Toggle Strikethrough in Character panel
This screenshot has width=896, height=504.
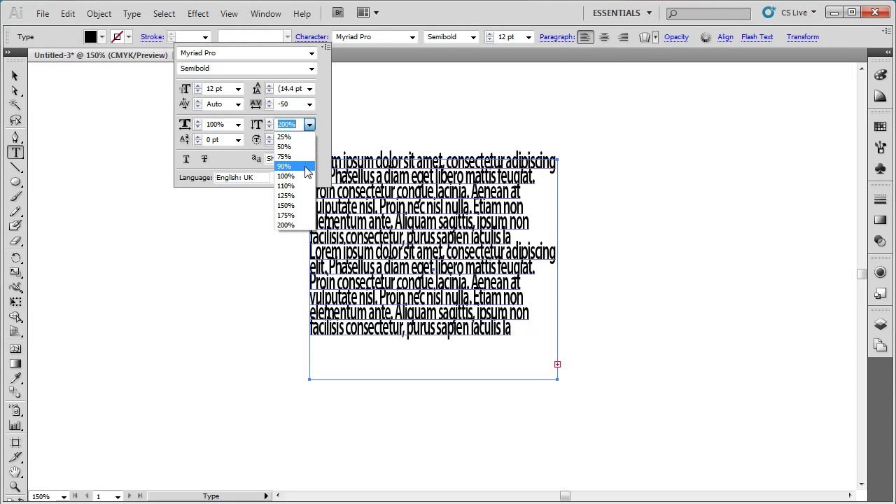[204, 160]
